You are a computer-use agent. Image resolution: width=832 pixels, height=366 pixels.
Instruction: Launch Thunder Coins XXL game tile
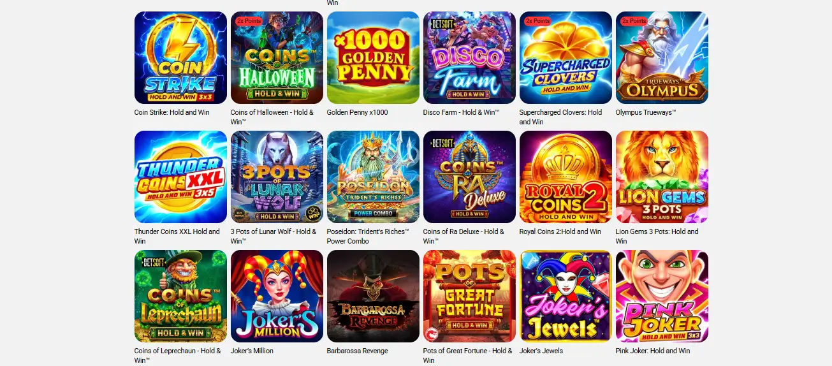coord(180,177)
